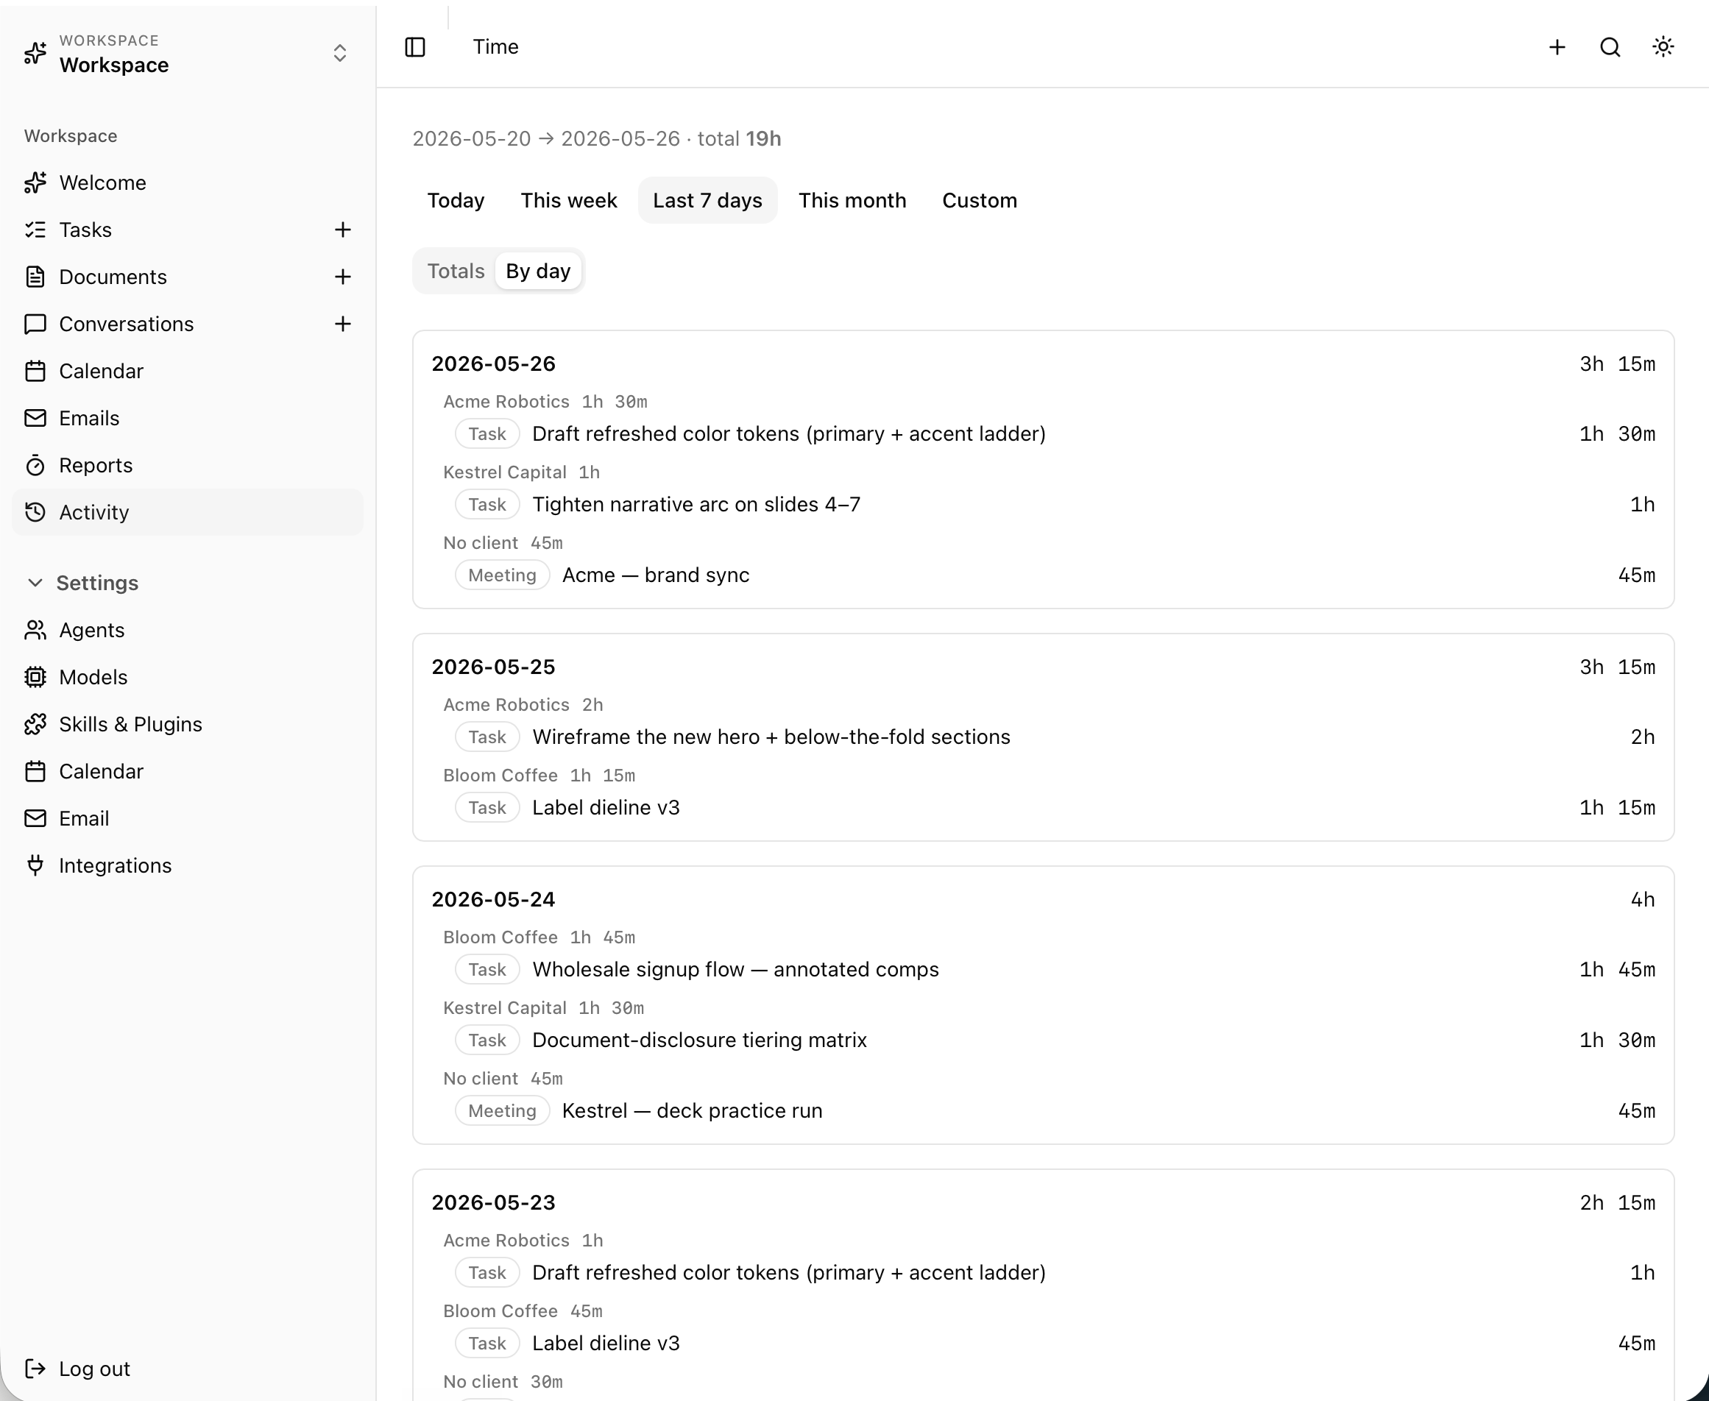Click the 2026-05-25 day heading

(493, 667)
